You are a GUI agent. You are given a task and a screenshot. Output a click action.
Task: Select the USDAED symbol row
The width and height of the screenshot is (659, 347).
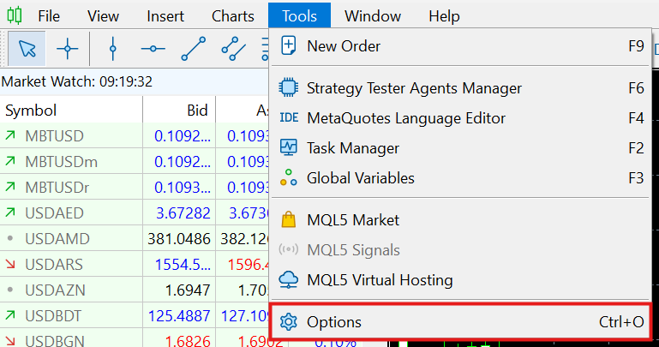point(134,212)
